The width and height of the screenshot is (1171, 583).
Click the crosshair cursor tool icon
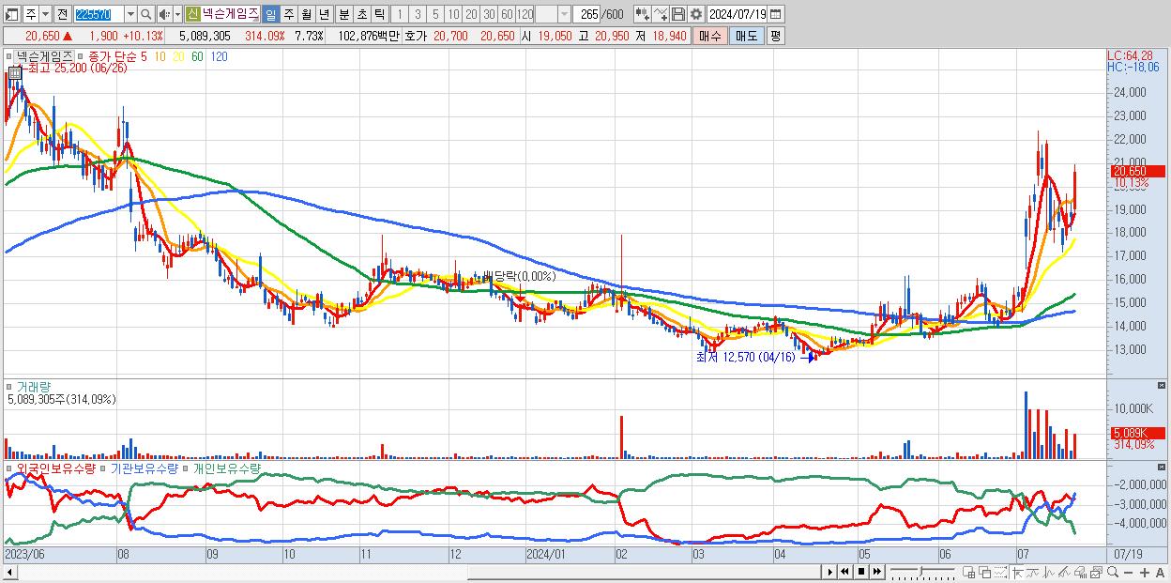tap(1017, 573)
